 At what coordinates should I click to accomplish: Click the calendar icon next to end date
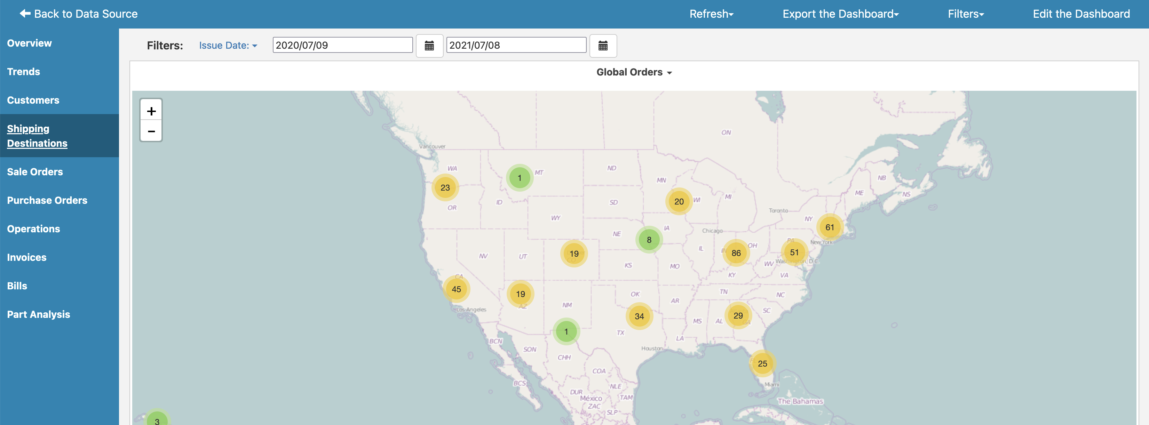604,45
